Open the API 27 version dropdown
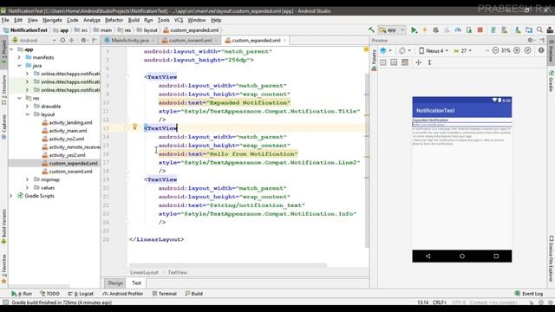The width and height of the screenshot is (555, 312). 462,50
